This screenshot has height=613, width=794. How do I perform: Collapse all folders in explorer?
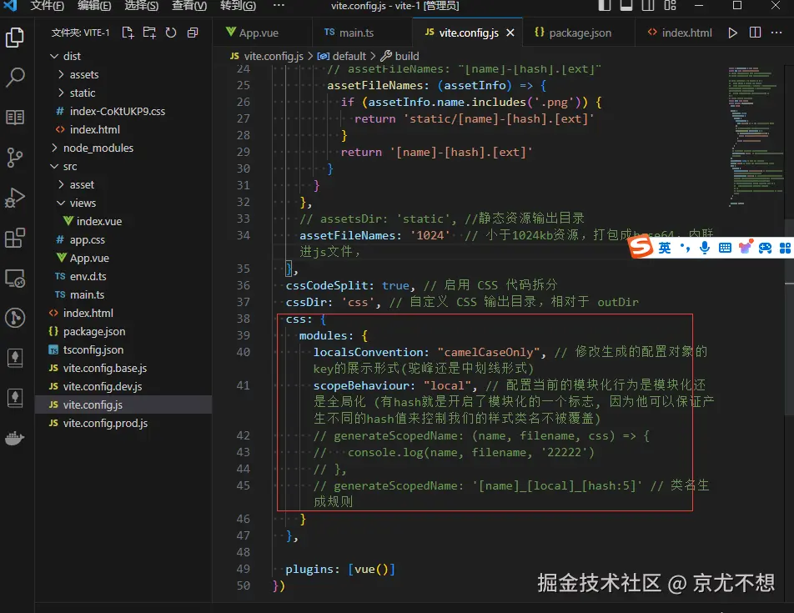click(193, 33)
